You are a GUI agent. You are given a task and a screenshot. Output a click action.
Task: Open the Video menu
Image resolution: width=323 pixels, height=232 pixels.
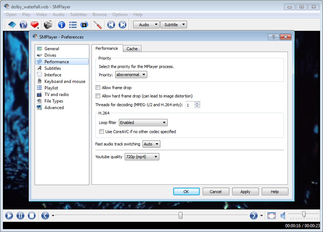pos(42,15)
